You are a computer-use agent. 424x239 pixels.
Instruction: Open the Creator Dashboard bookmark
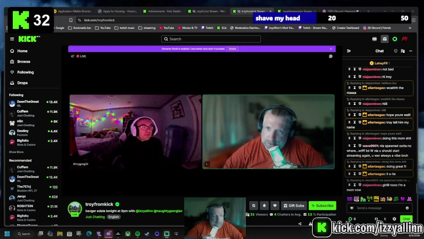pyautogui.click(x=345, y=28)
